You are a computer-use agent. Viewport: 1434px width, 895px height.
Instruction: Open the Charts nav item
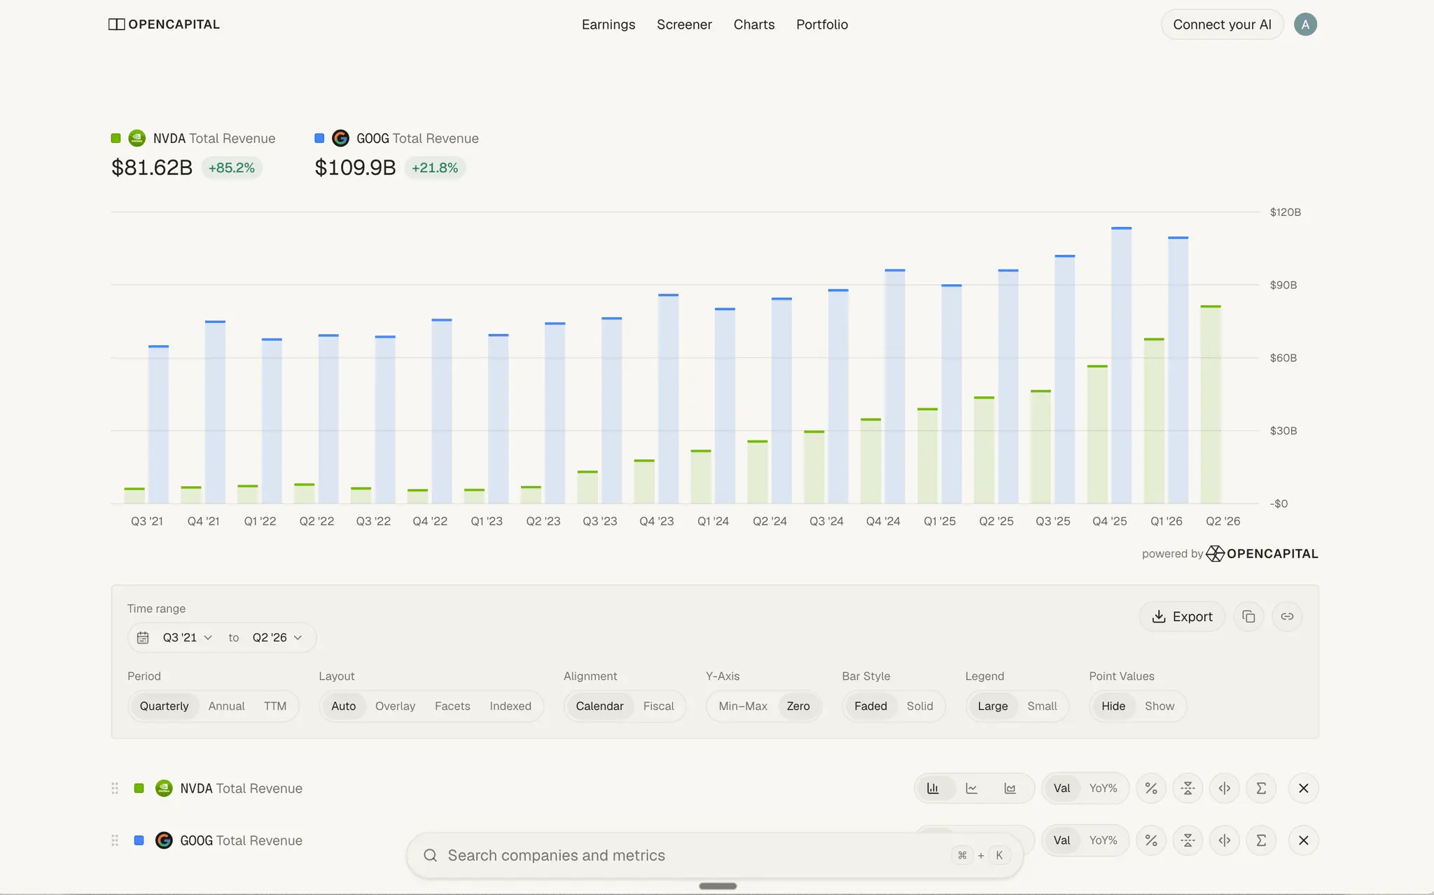point(754,25)
